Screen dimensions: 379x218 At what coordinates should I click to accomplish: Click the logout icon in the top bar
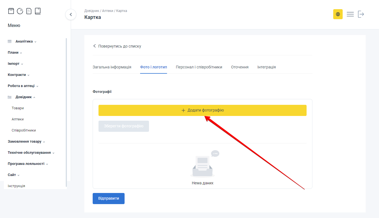click(361, 14)
